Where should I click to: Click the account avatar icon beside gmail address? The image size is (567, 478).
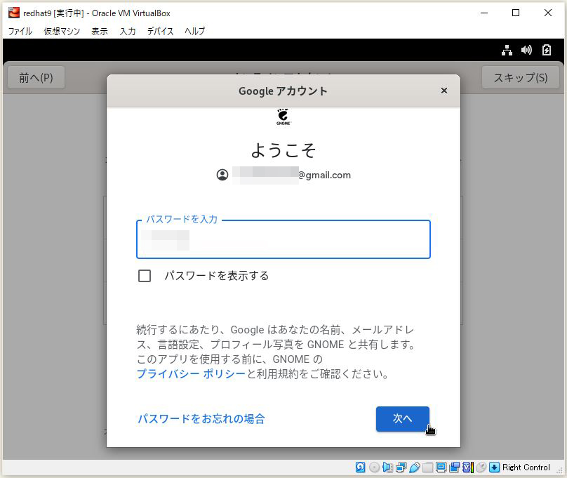[222, 175]
